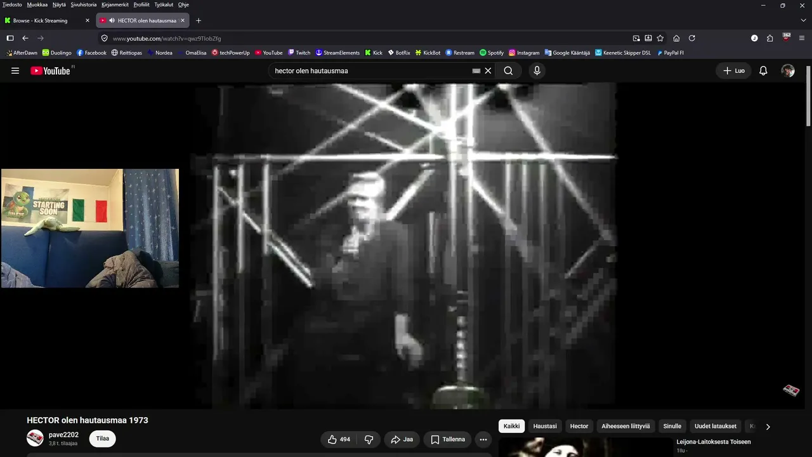Viewport: 812px width, 457px height.
Task: Open the Leijona-Laitoksesta Toiseen suggested video
Action: 714,442
